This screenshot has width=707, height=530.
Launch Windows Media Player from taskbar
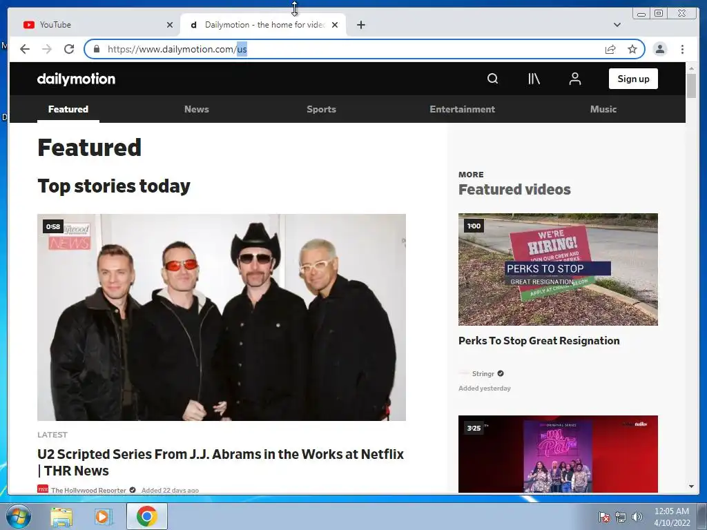click(104, 516)
